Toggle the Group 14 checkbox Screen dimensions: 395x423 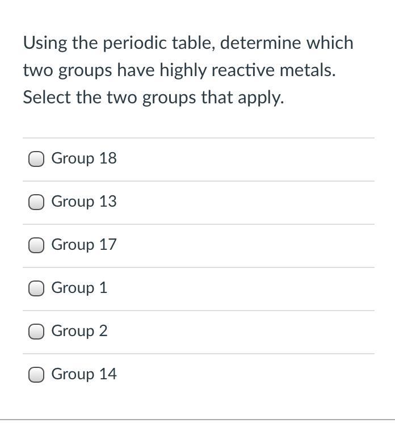tap(36, 375)
